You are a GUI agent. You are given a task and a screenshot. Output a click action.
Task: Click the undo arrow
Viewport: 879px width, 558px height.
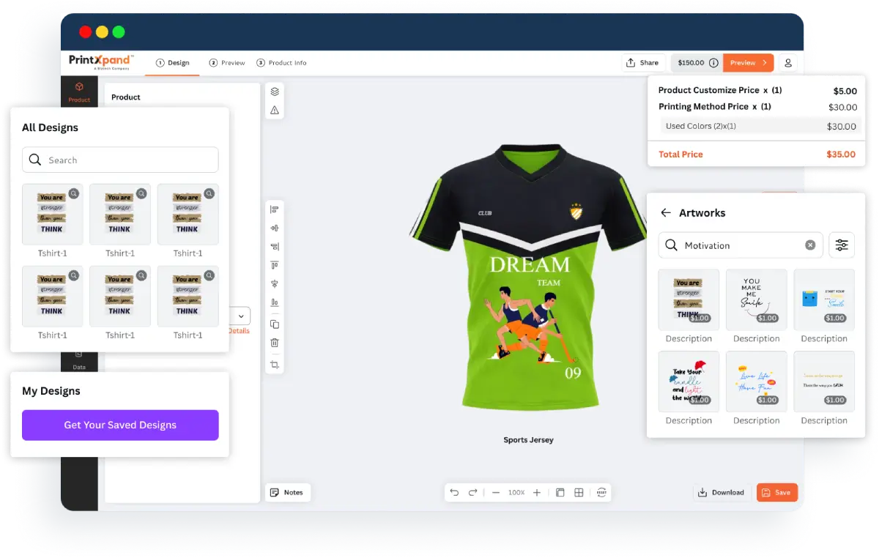click(454, 493)
